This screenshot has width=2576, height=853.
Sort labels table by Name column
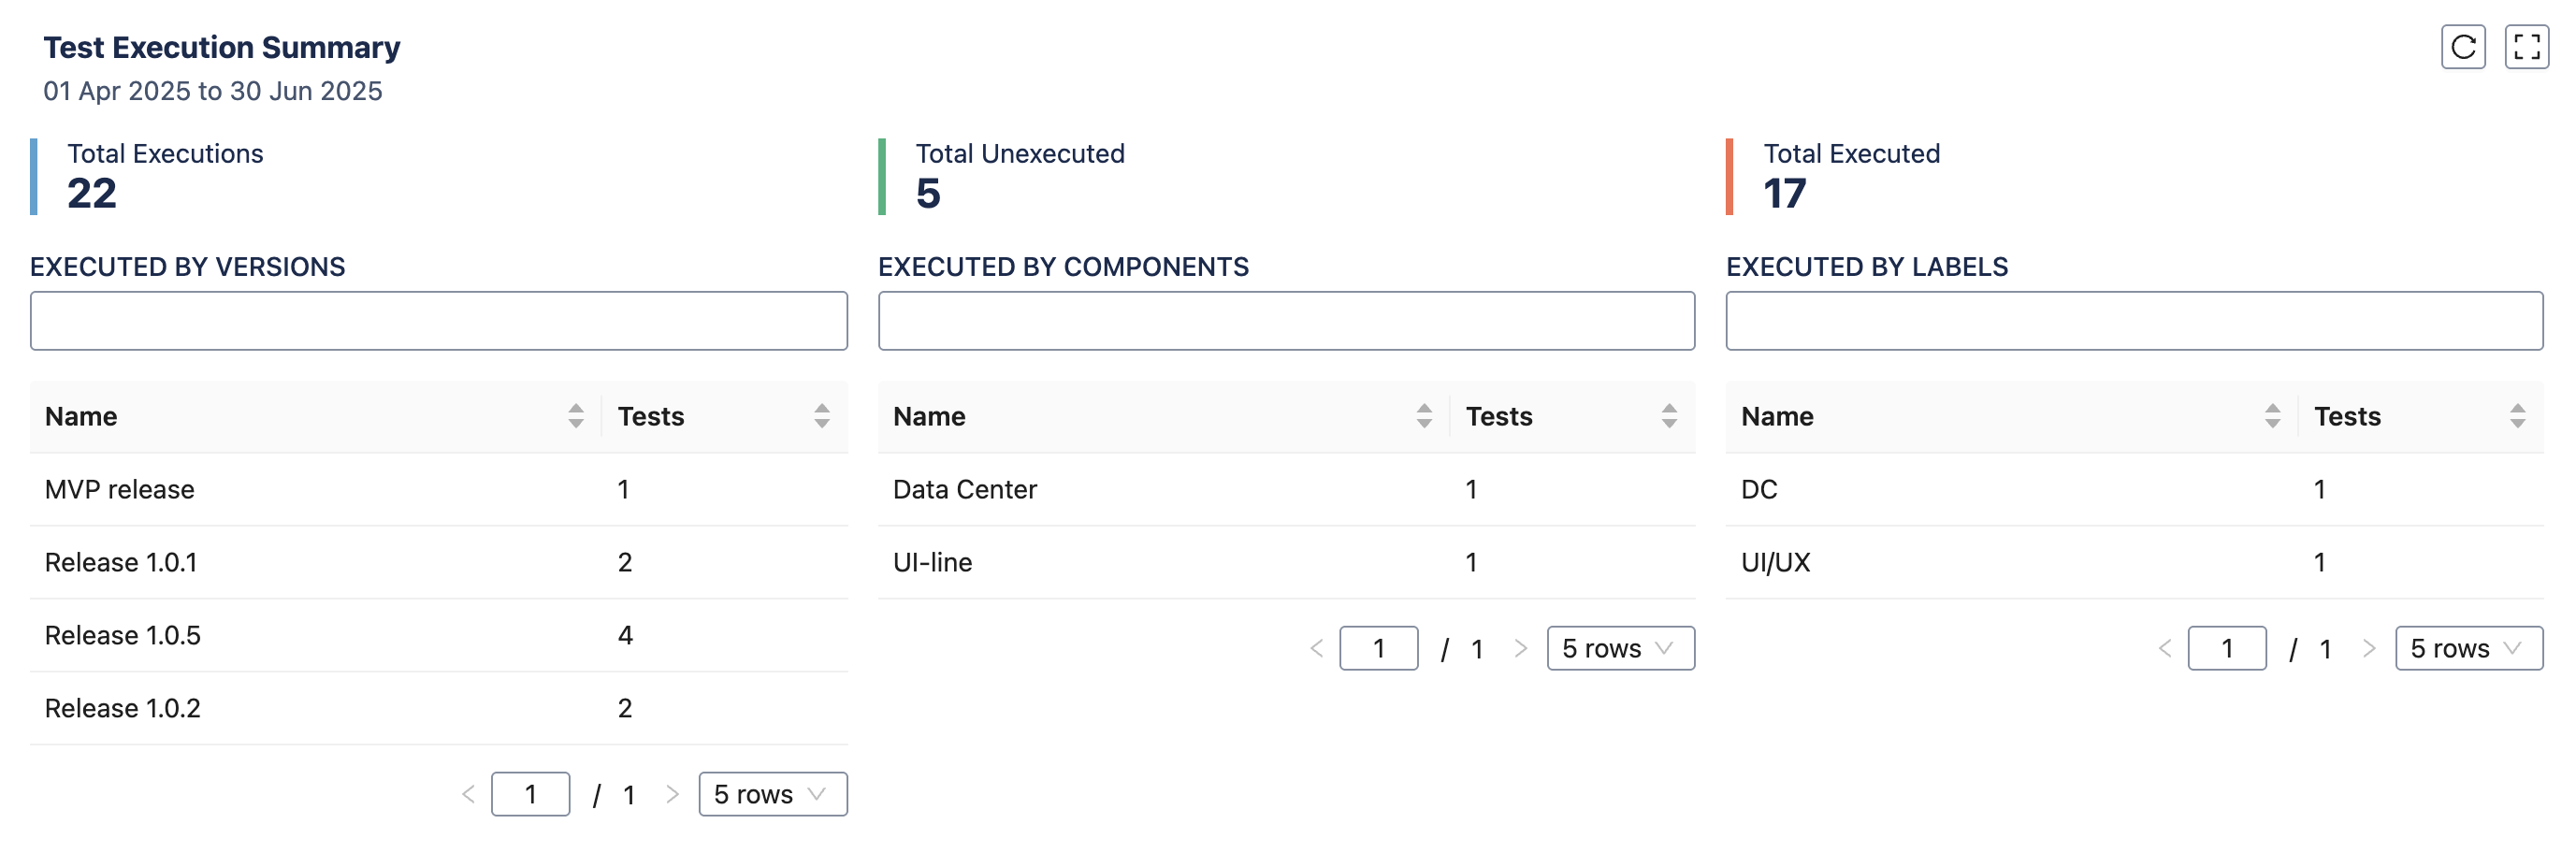coord(2272,416)
